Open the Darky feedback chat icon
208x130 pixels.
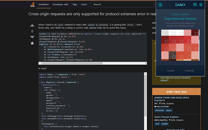click(x=195, y=5)
